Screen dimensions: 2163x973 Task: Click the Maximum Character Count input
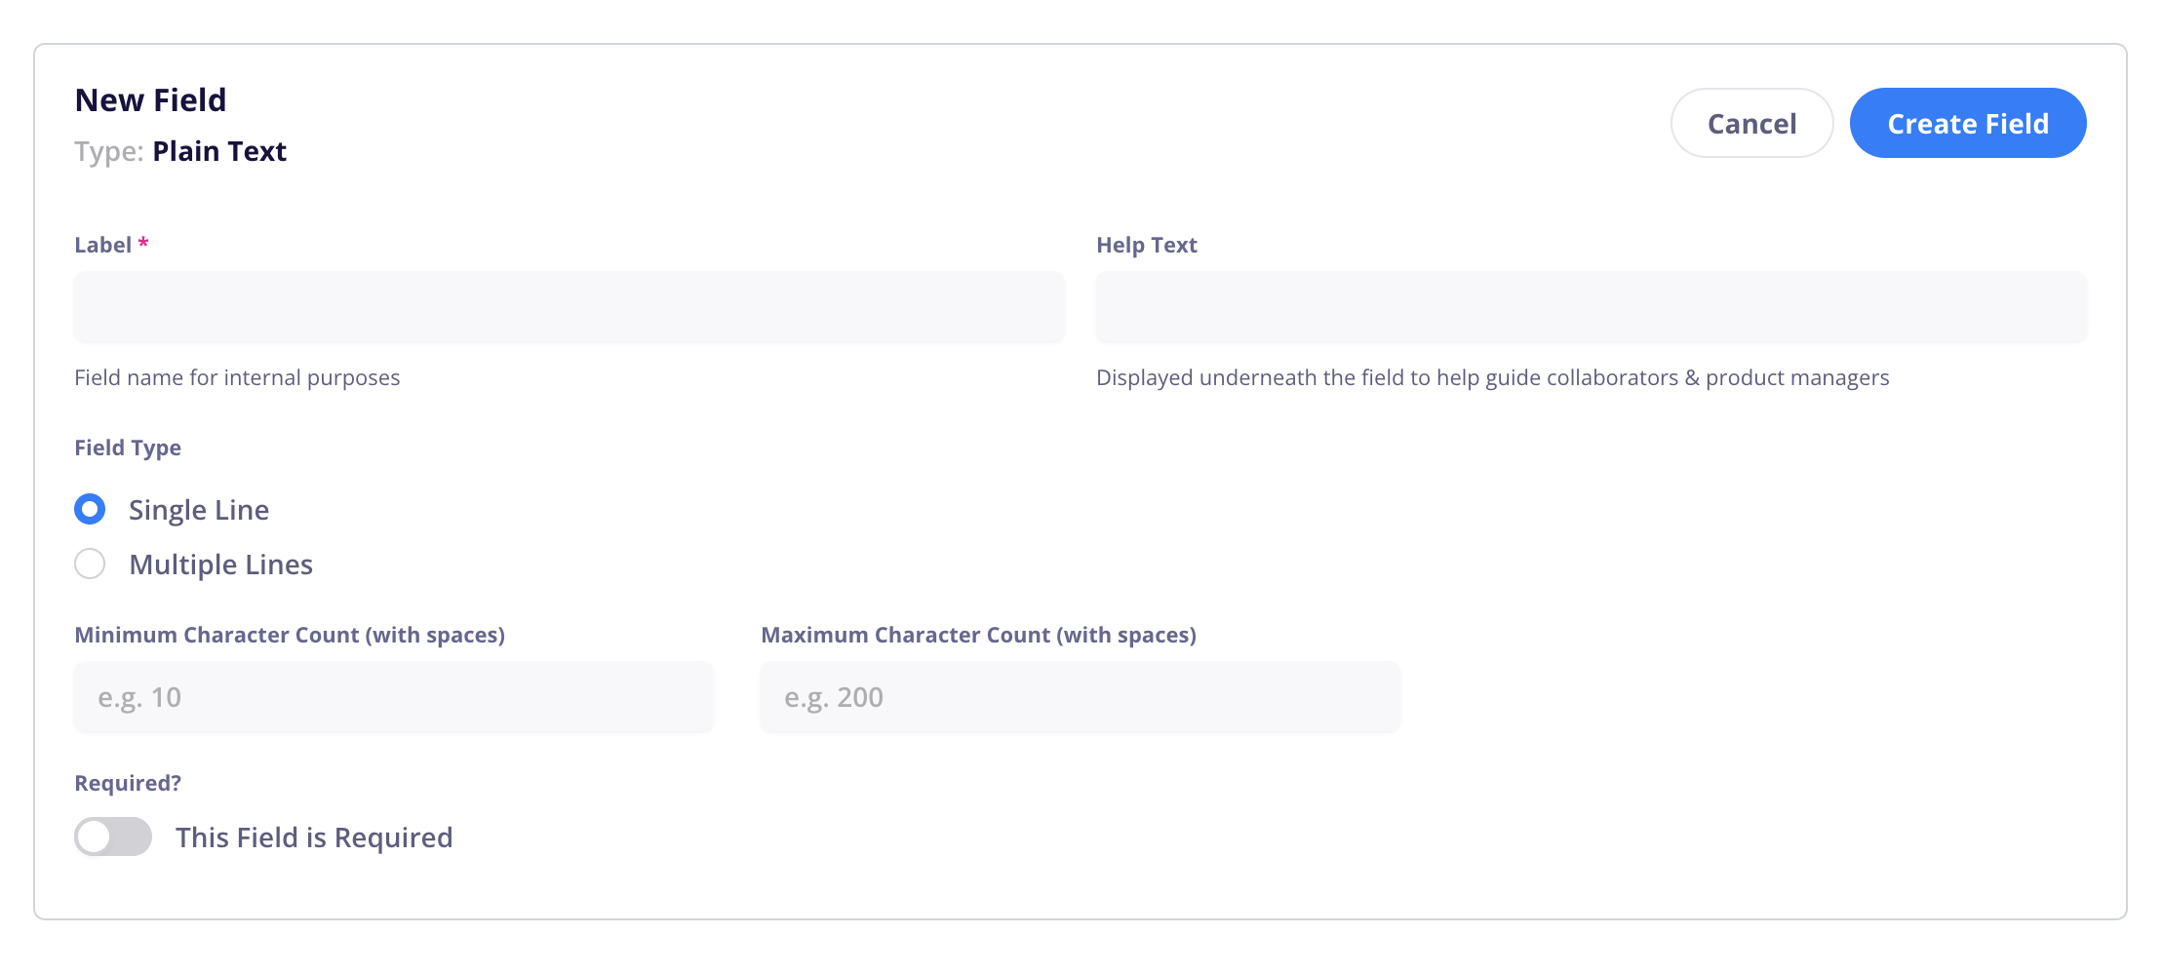[x=1081, y=696]
